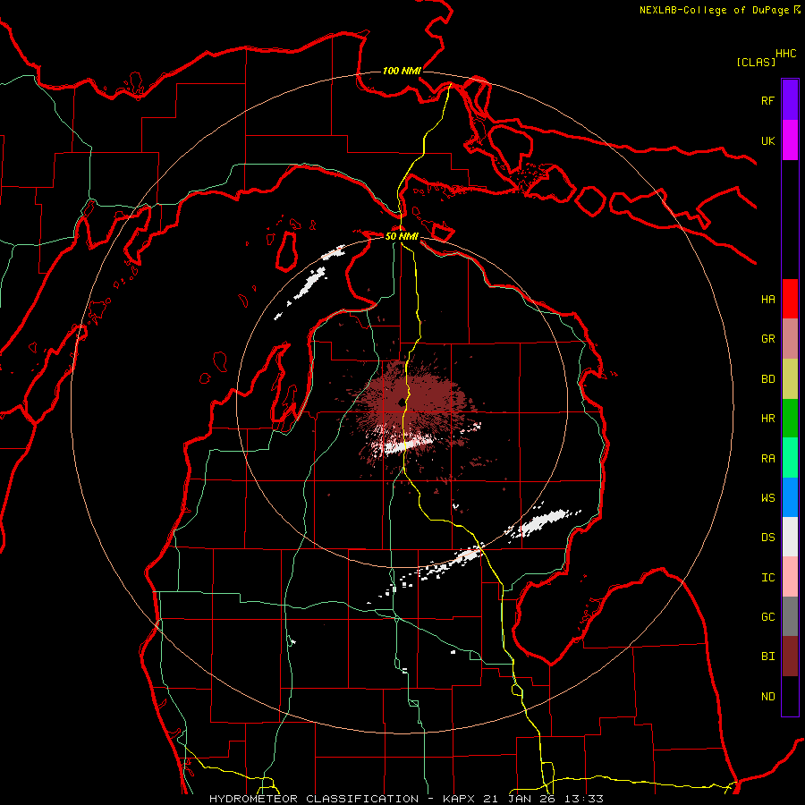Screen dimensions: 805x805
Task: Click the ND legend label
Action: point(767,697)
